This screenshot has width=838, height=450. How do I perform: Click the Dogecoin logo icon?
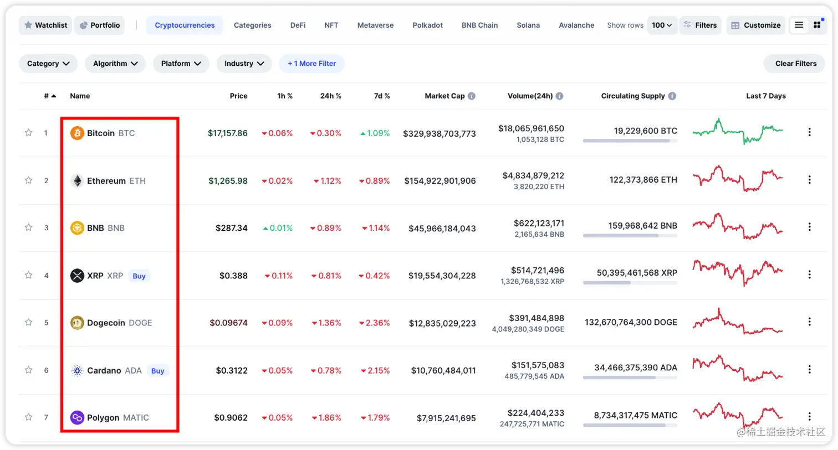(77, 323)
